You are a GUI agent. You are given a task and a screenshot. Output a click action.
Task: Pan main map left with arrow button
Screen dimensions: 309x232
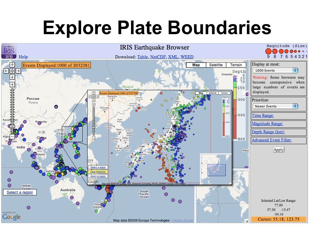pos(6,71)
